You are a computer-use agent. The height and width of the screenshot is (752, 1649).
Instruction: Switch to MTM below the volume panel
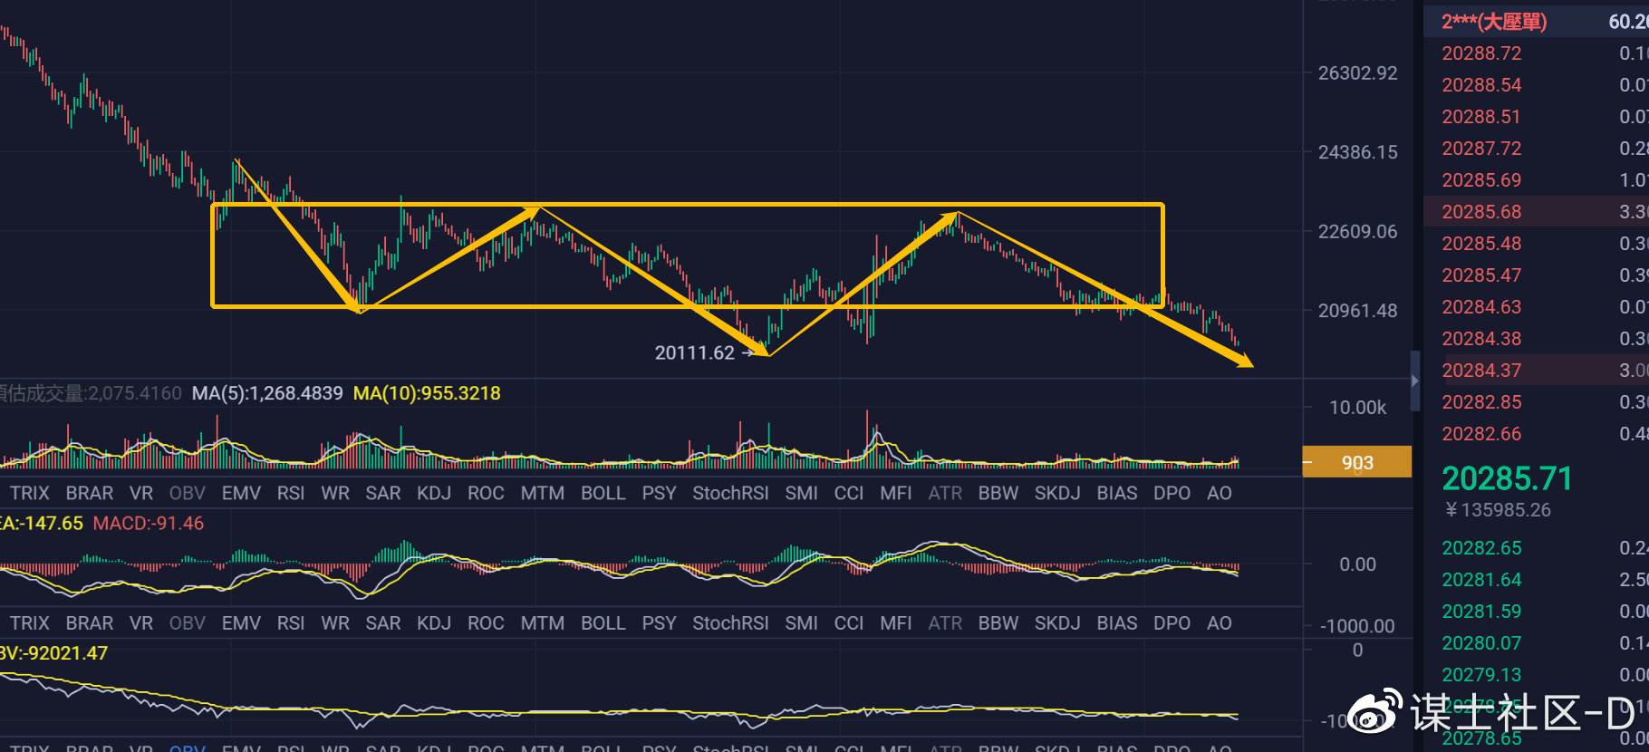tap(543, 493)
